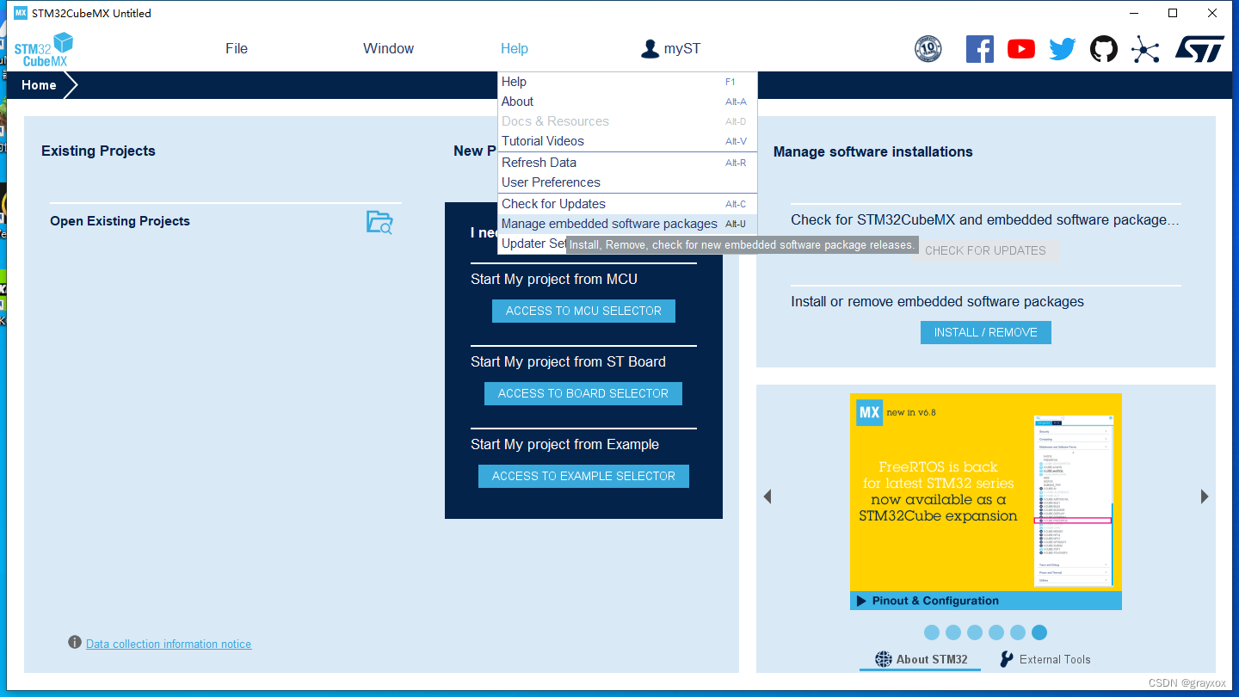This screenshot has height=697, width=1239.
Task: Click the info icon beside data notice
Action: tap(75, 643)
